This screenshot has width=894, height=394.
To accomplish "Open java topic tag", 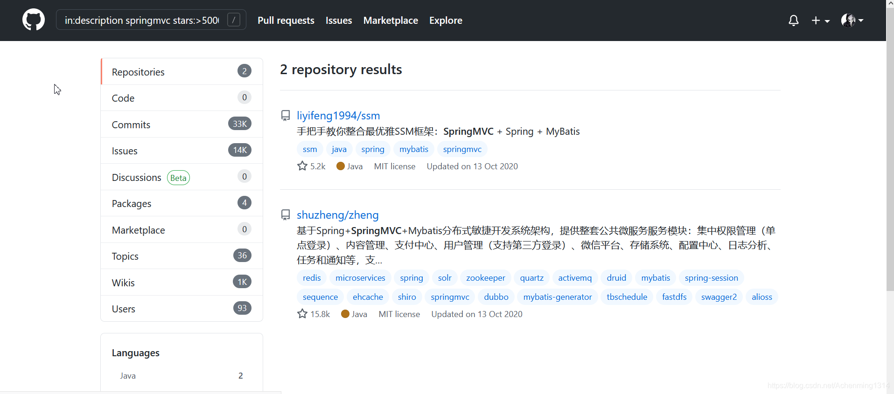I will (x=339, y=149).
